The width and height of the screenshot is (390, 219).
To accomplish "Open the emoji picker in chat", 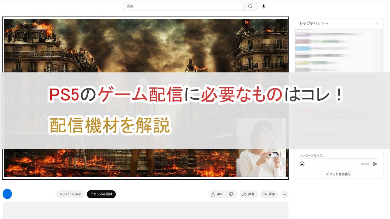I will [302, 164].
